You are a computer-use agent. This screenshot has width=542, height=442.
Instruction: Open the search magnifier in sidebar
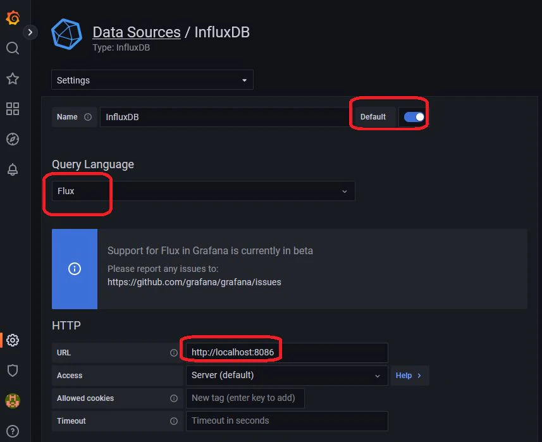pyautogui.click(x=13, y=48)
